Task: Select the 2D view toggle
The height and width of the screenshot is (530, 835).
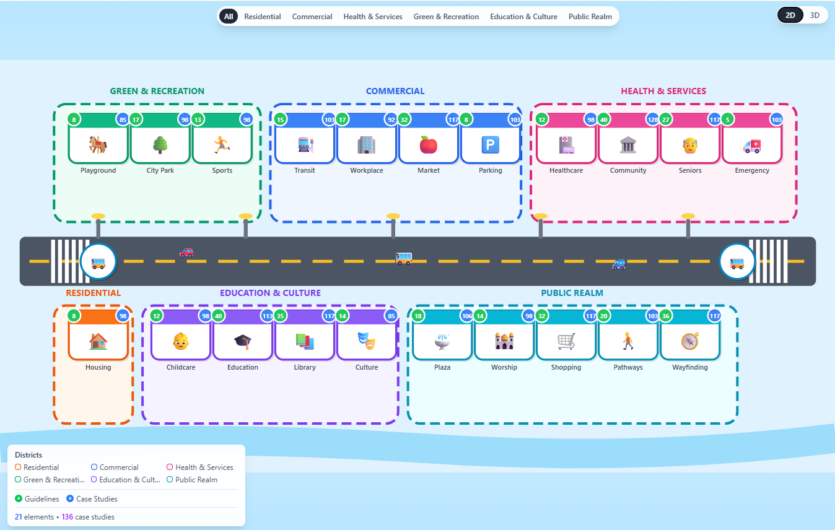Action: tap(790, 15)
